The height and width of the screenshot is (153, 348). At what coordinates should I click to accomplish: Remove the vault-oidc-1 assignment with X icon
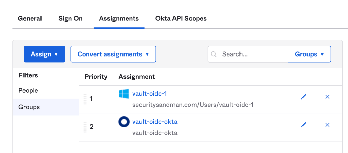click(x=327, y=97)
